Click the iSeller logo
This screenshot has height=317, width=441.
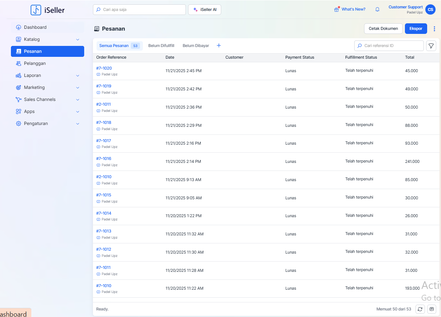click(48, 10)
